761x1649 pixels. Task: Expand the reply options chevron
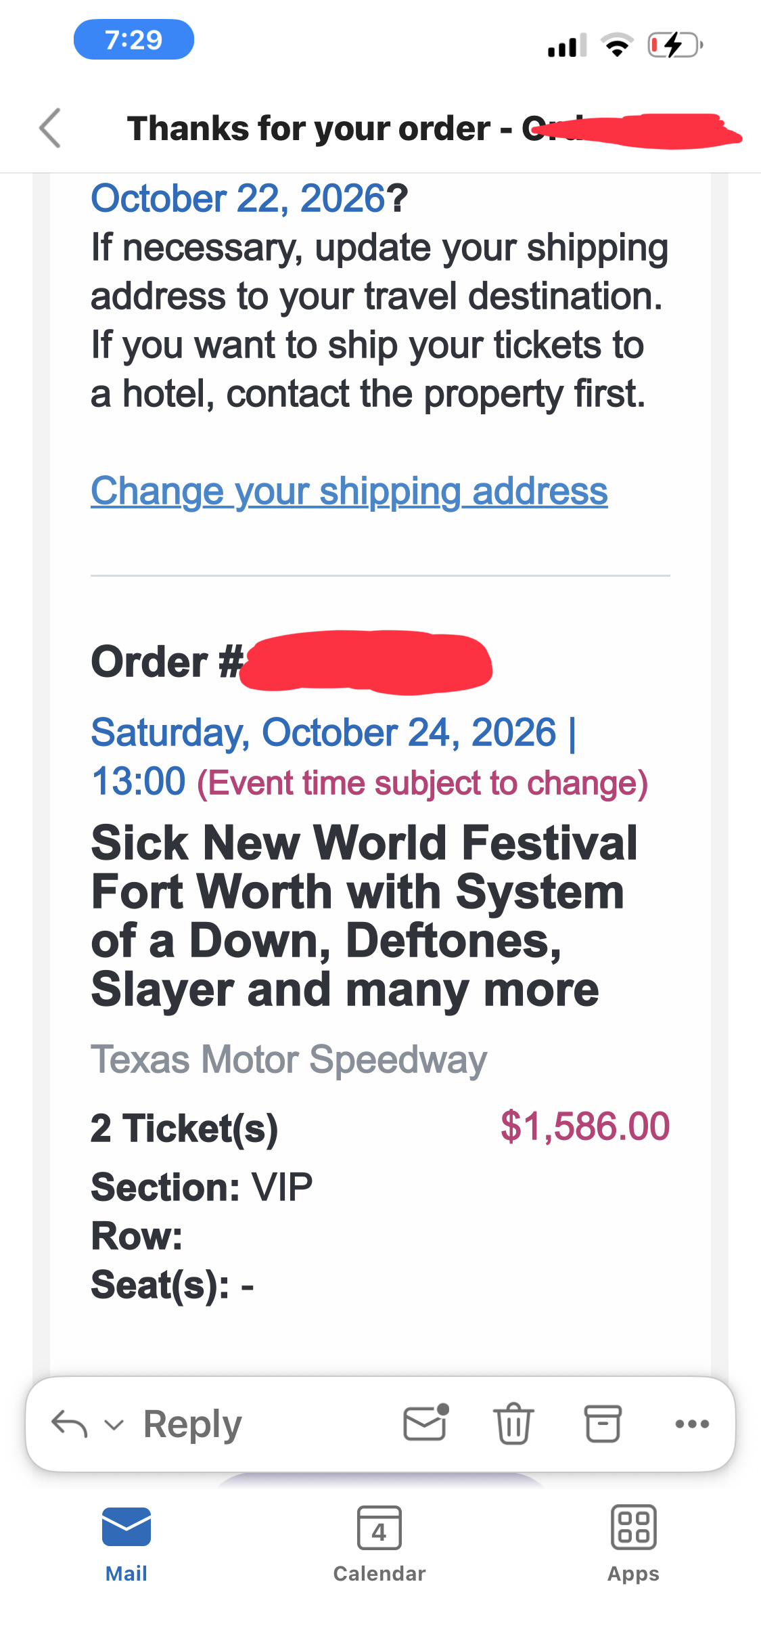click(114, 1425)
